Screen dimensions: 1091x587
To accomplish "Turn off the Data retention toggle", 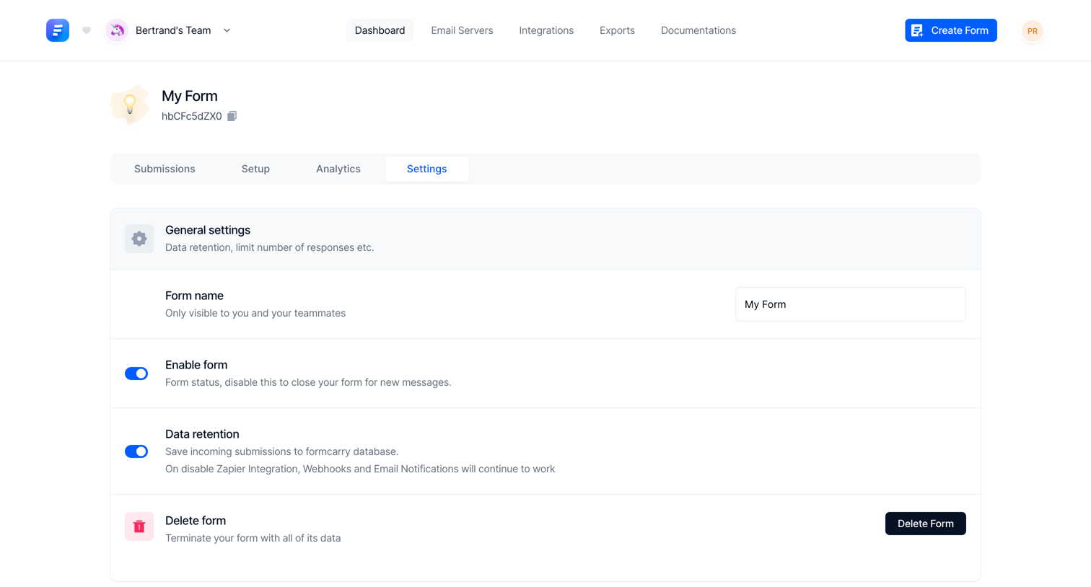I will [136, 451].
